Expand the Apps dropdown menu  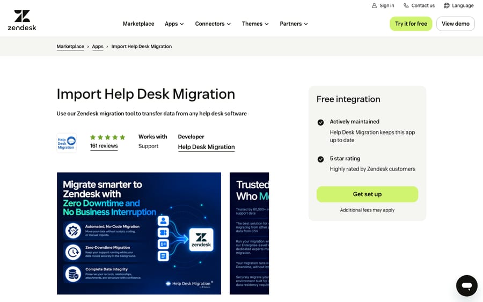pos(174,24)
